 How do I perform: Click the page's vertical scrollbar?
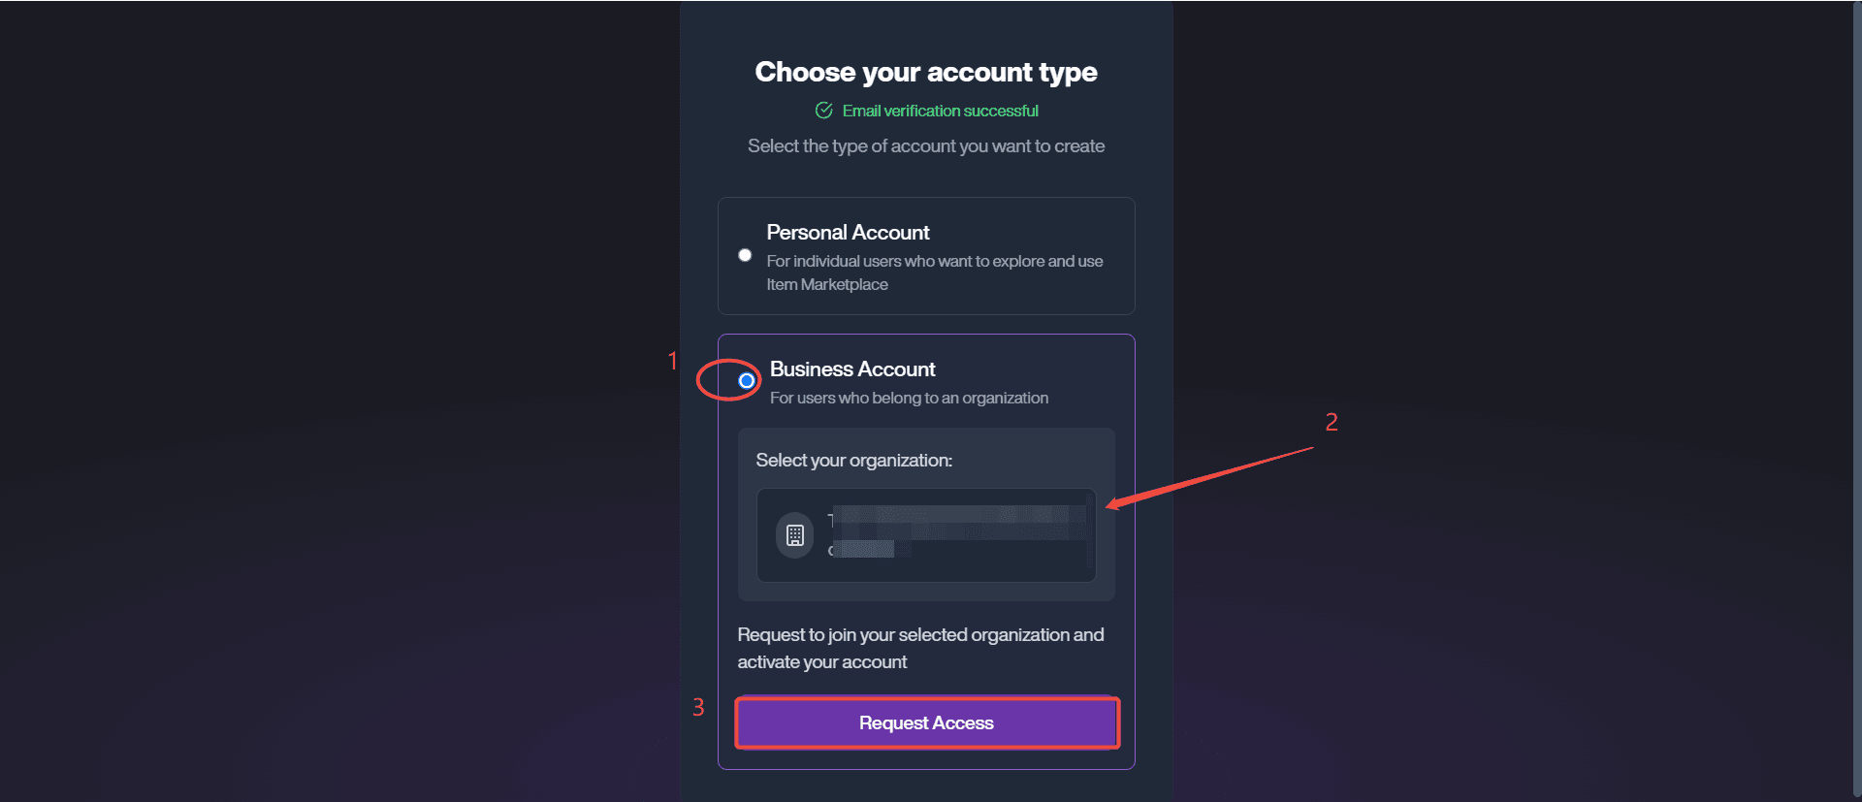pyautogui.click(x=1854, y=388)
